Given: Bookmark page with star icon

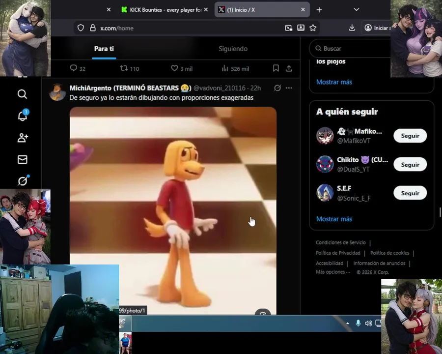Looking at the screenshot, I should point(313,28).
